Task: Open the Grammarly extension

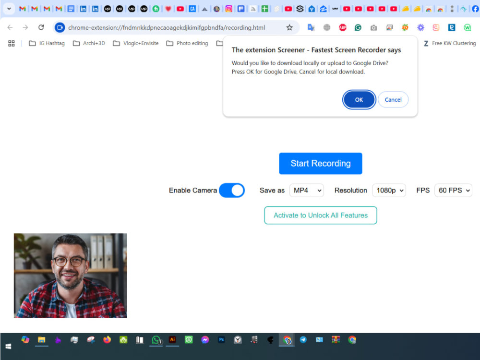Action: click(358, 27)
